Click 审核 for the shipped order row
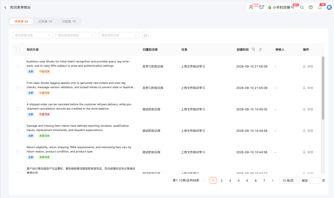Viewport: 334px width, 198px height. pos(308,109)
